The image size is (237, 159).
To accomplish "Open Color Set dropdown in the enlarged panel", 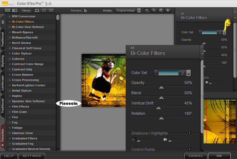I will [189, 73].
